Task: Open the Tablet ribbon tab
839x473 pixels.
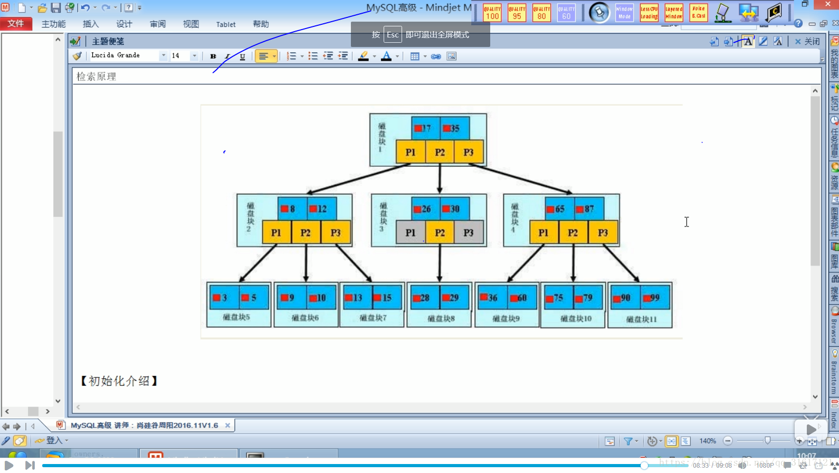Action: tap(226, 24)
